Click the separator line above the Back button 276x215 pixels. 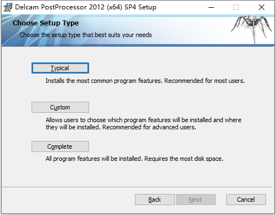pos(137,187)
